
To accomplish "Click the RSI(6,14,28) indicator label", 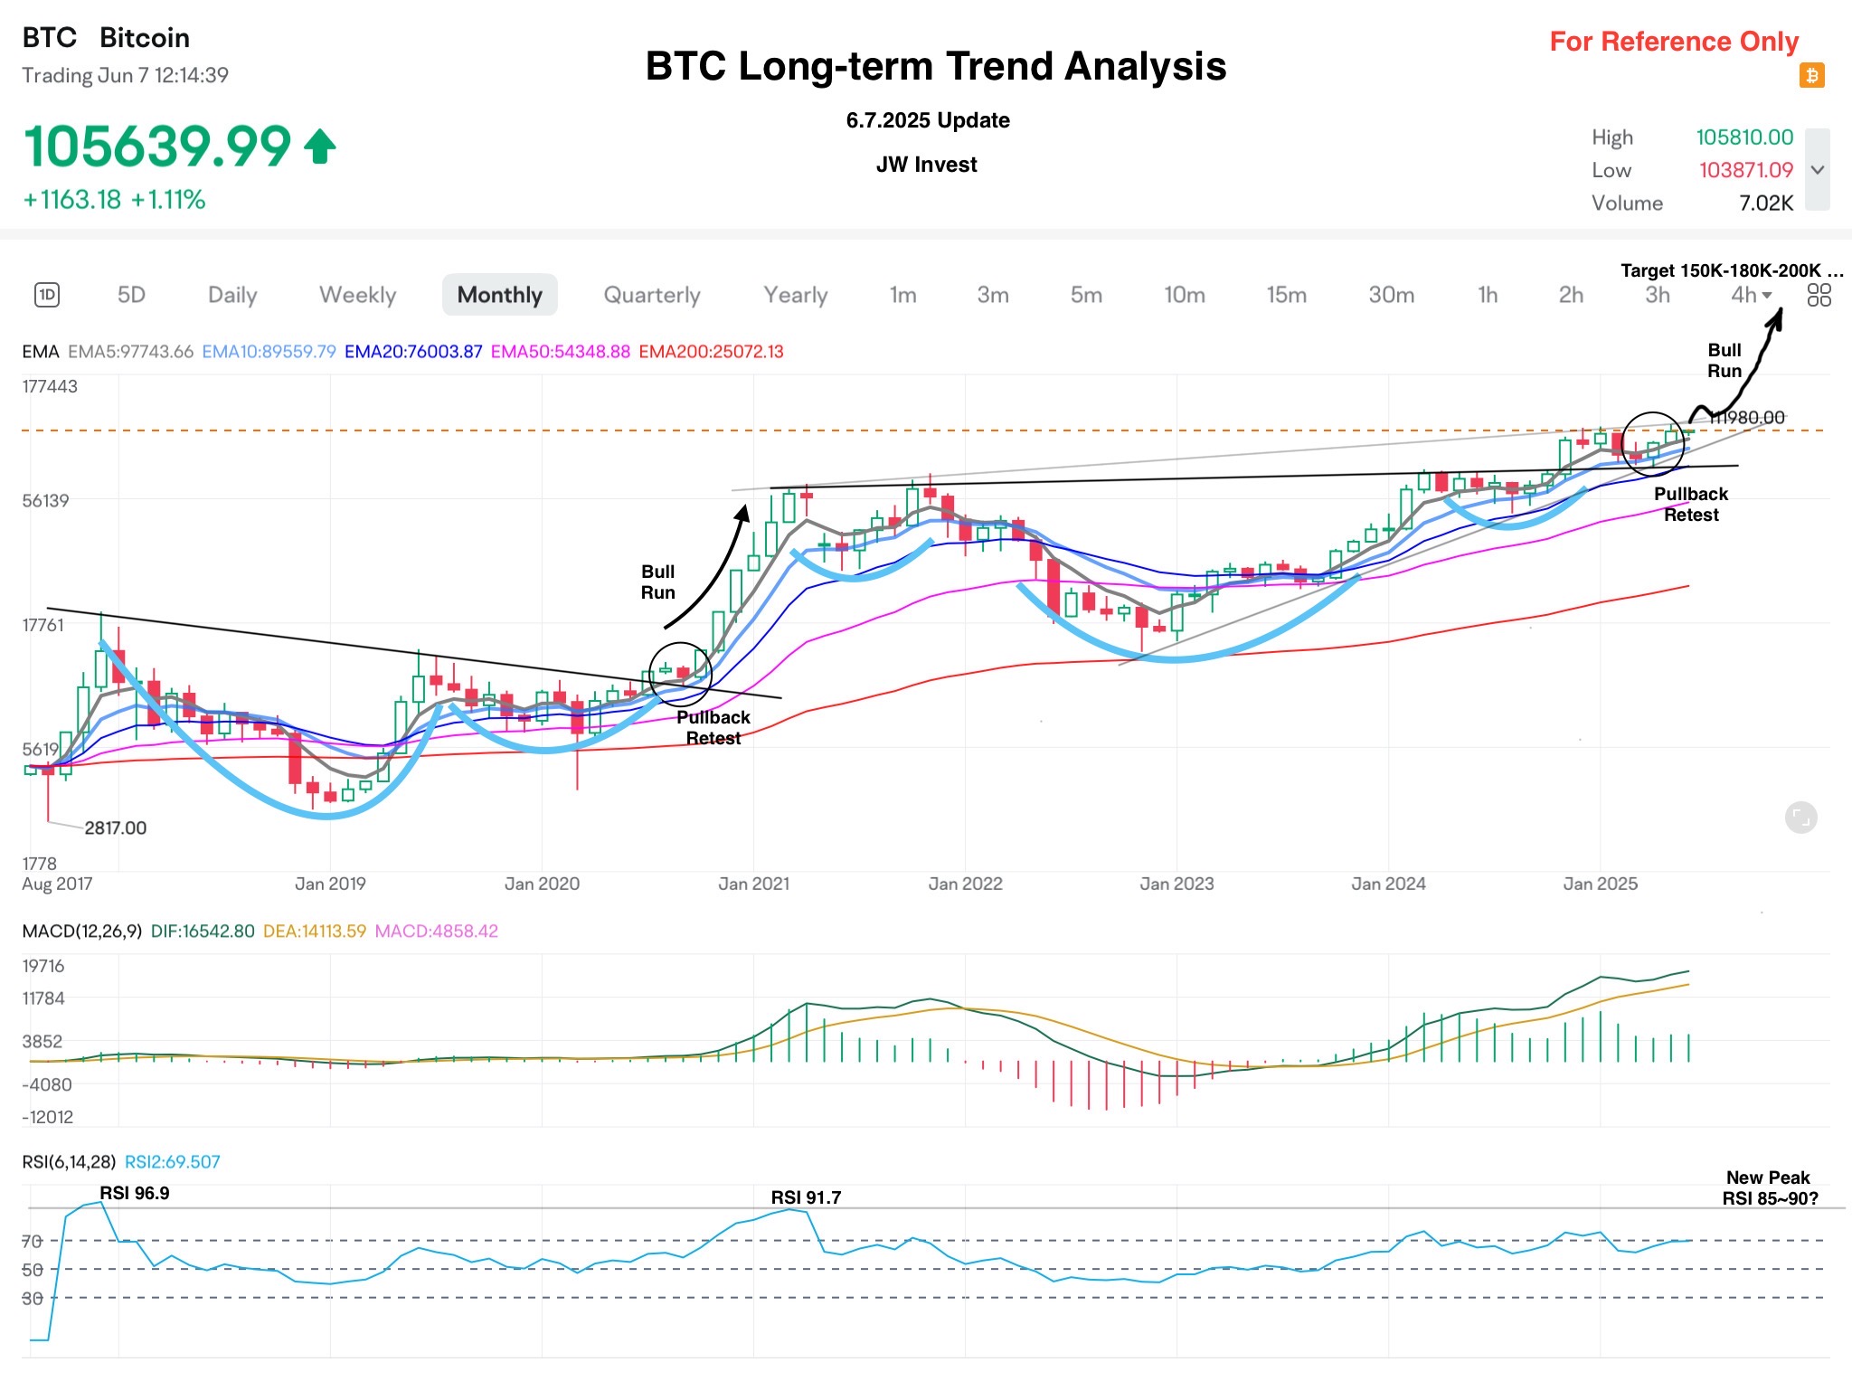I will coord(69,1162).
